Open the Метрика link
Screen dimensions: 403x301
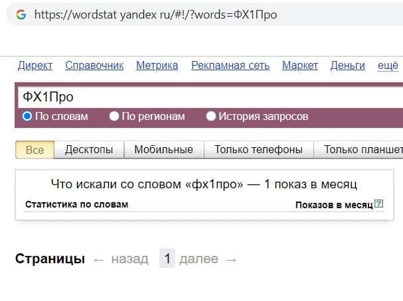point(157,65)
